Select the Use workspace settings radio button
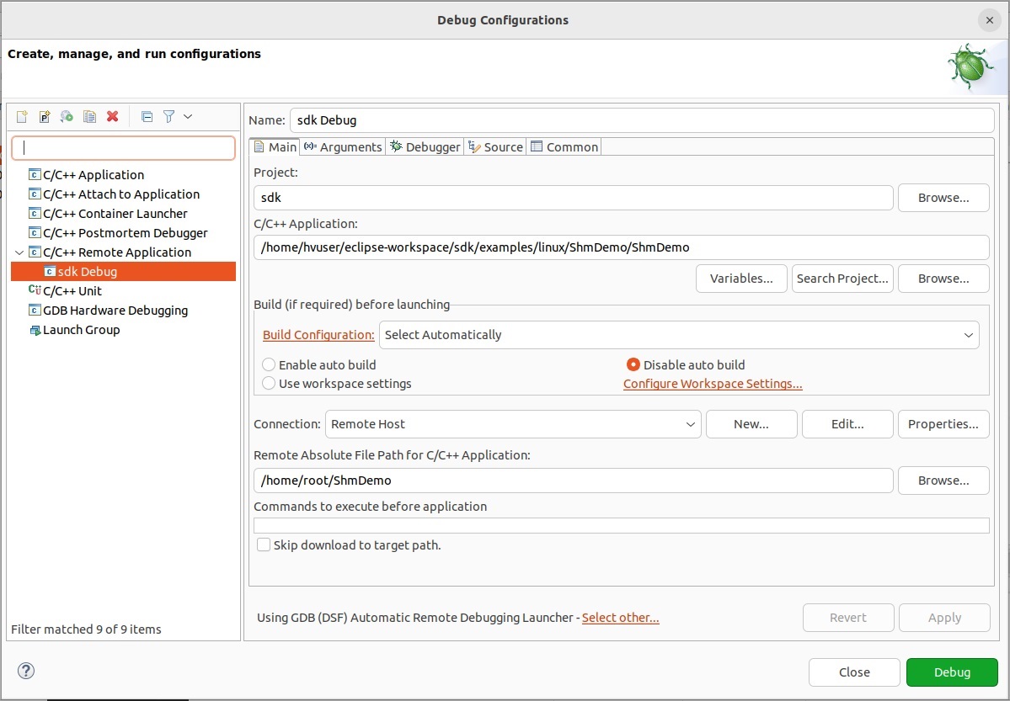The height and width of the screenshot is (701, 1010). pyautogui.click(x=269, y=384)
